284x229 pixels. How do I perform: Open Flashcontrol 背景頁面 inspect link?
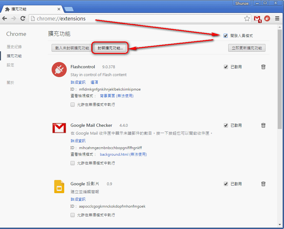pyautogui.click(x=116, y=96)
